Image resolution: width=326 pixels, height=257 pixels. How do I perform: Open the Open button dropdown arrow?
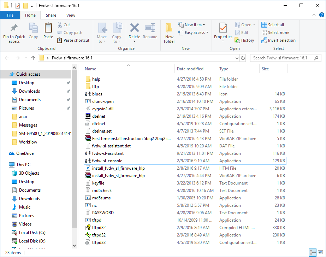(254, 25)
